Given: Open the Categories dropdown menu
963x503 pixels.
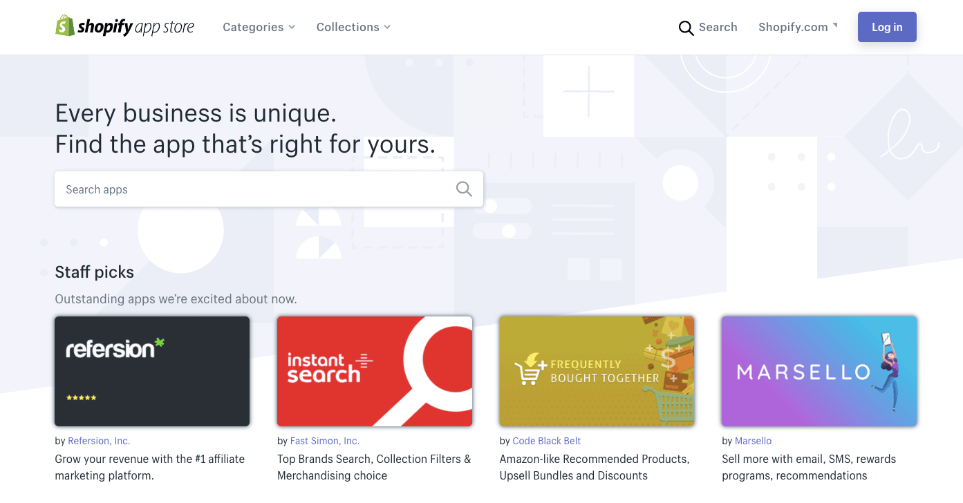Looking at the screenshot, I should pos(259,27).
